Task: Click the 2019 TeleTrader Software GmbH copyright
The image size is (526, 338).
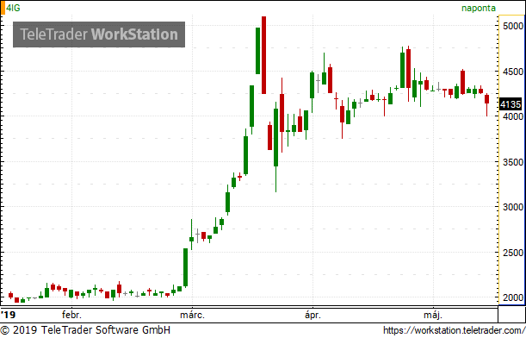Action: (x=85, y=330)
